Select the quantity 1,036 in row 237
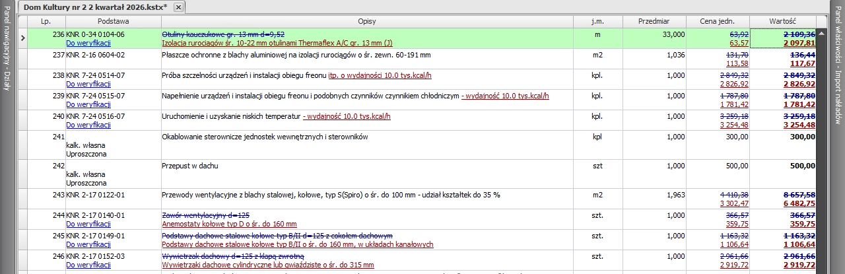The image size is (845, 274). (676, 55)
